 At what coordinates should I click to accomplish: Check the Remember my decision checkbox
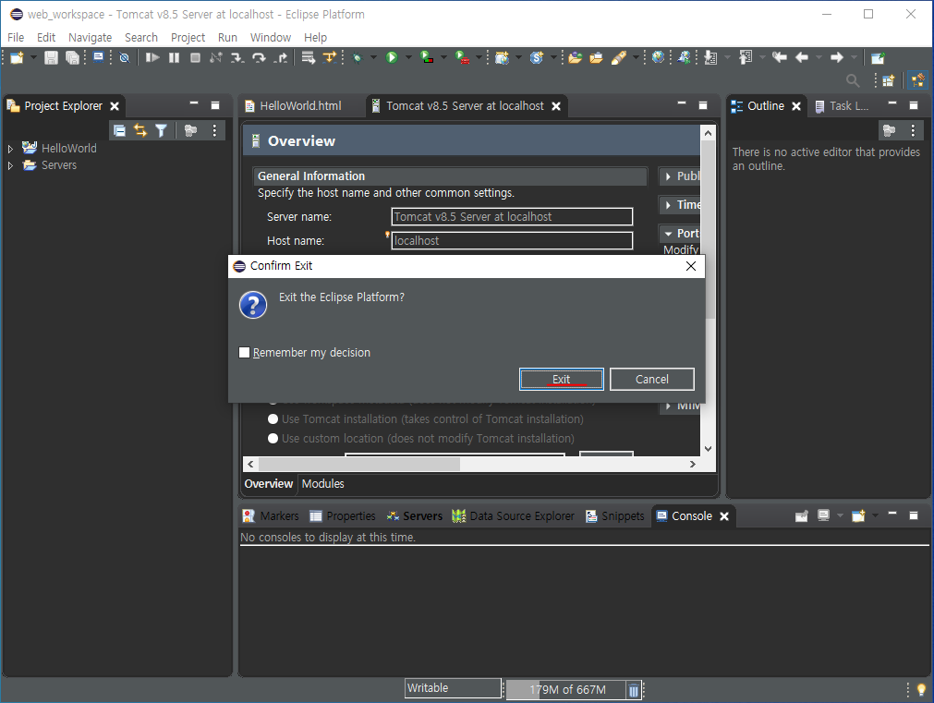[x=244, y=353]
